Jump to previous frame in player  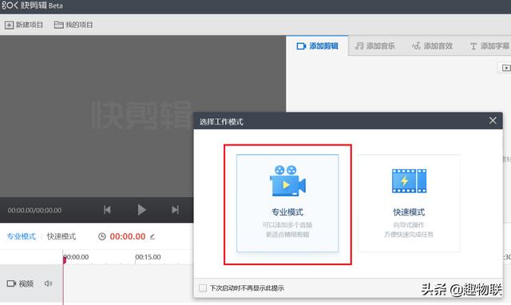tap(107, 210)
